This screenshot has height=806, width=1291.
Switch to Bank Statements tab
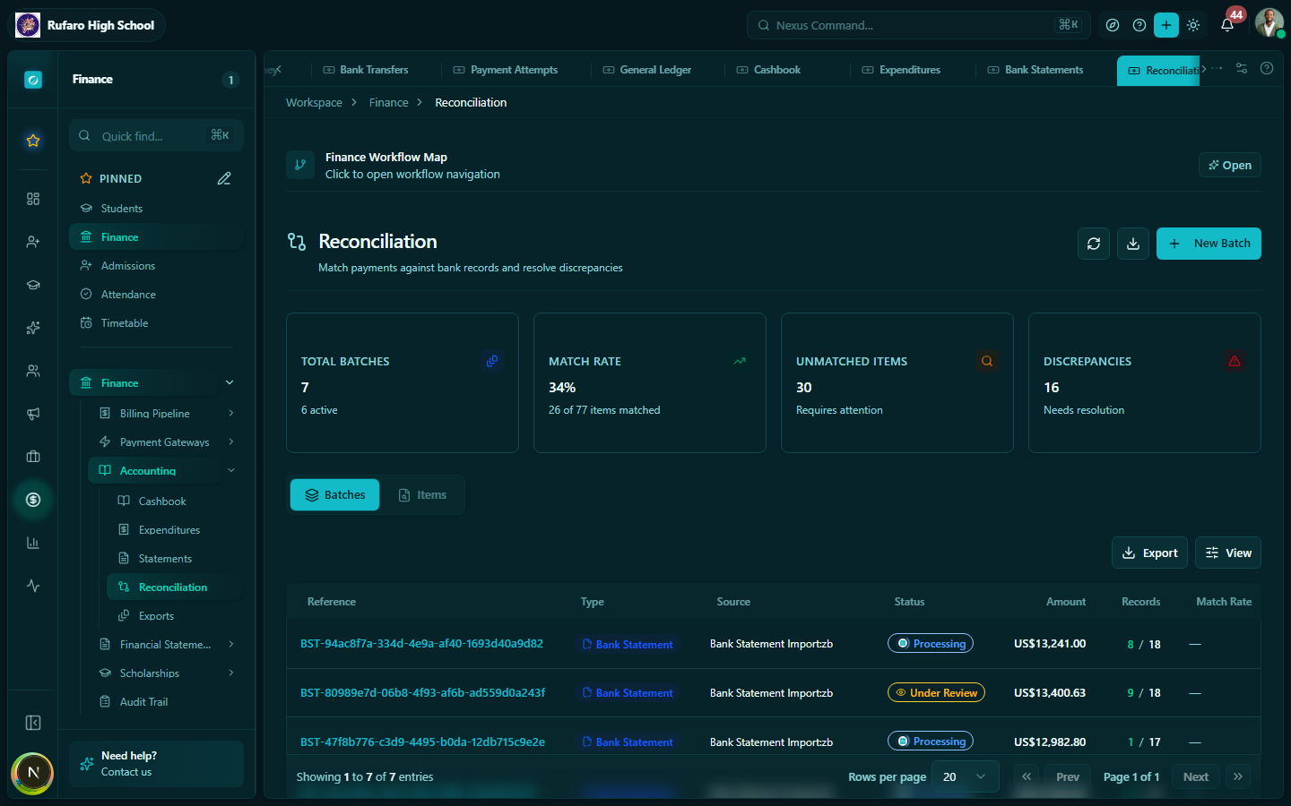click(x=1035, y=70)
